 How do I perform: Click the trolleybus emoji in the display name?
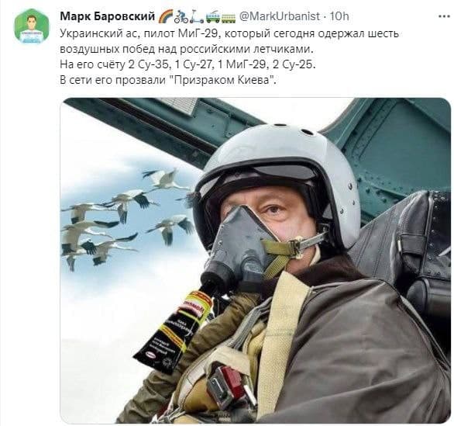213,18
